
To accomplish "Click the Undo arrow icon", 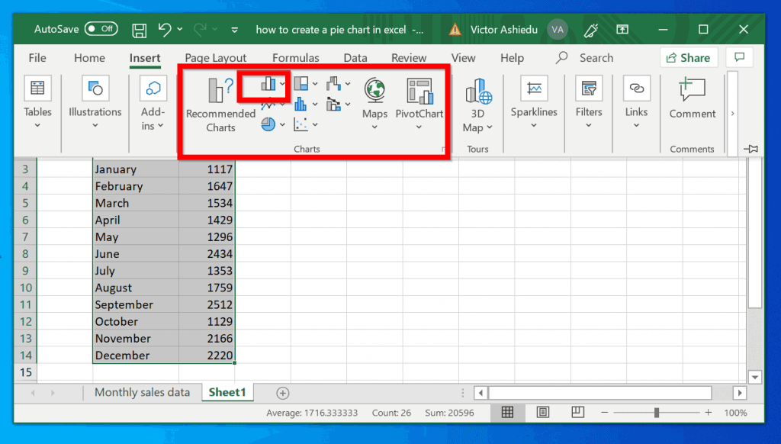I will click(x=165, y=30).
